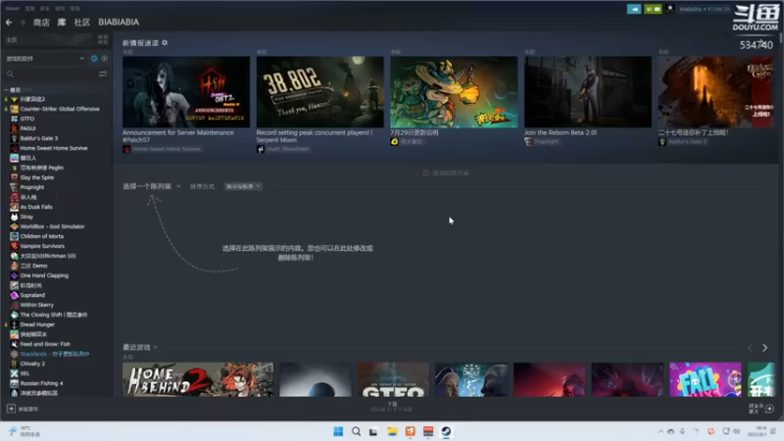Select Russian Fishing 4 in the list
Viewport: 784px width, 441px height.
point(41,383)
